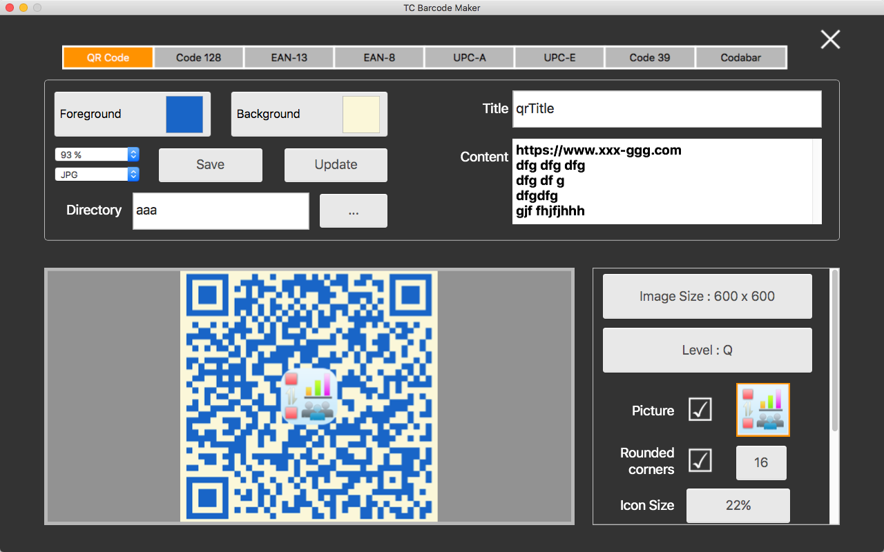Viewport: 884px width, 552px height.
Task: Click the logo icon in the QR code center
Action: [309, 396]
